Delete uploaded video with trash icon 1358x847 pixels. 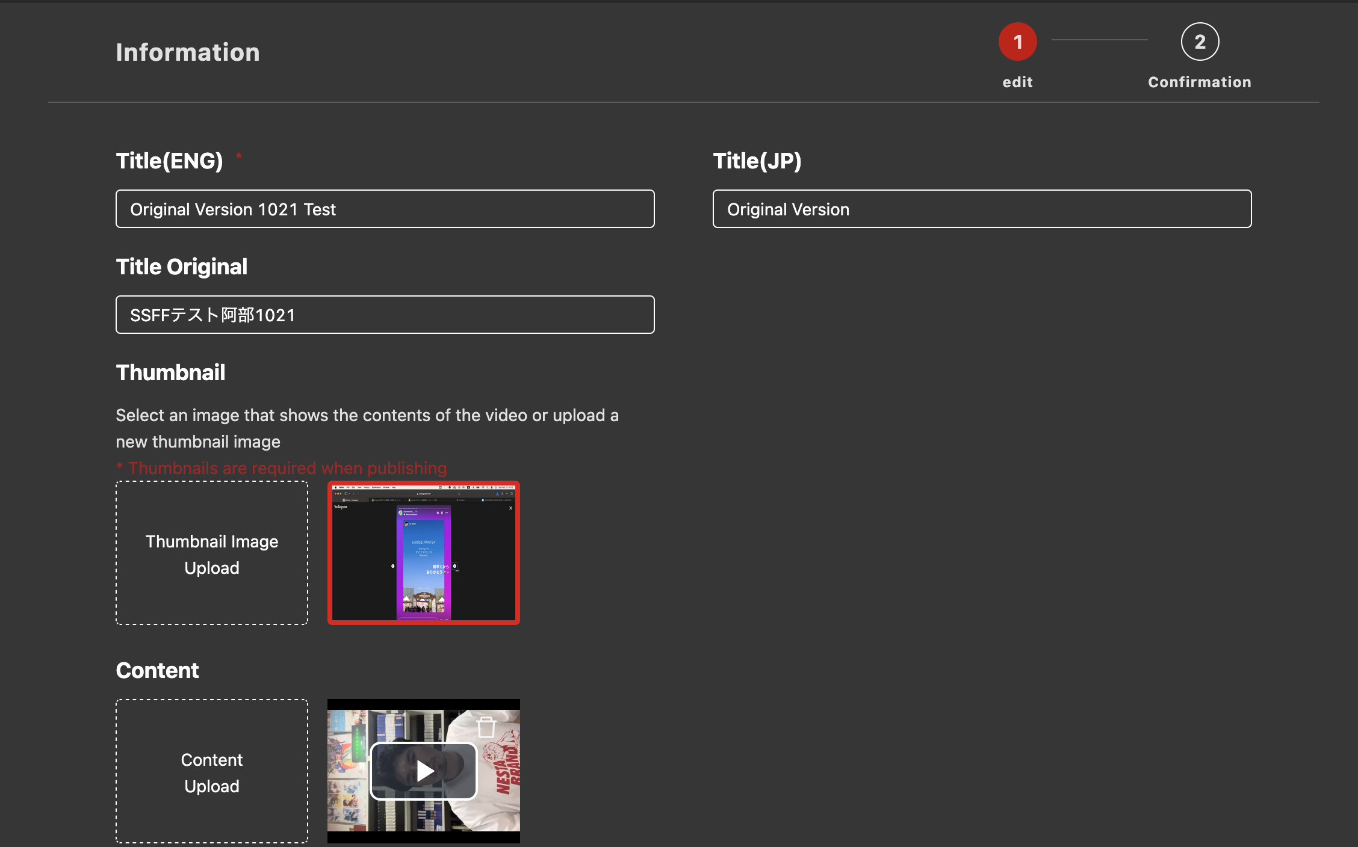486,727
